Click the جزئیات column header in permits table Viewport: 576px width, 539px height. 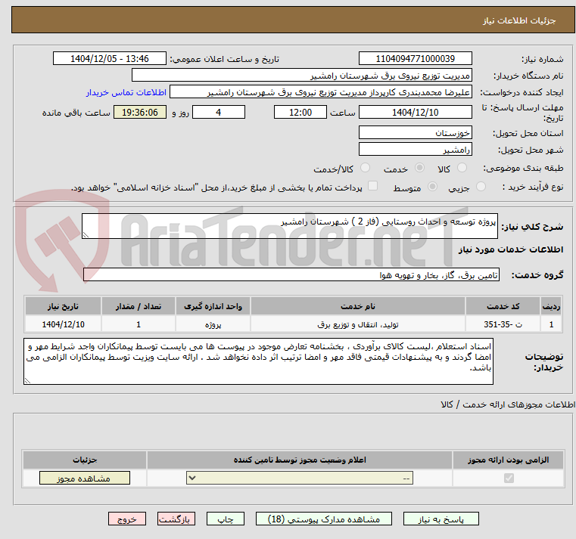click(x=85, y=460)
